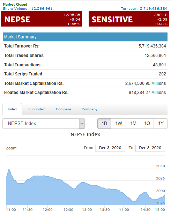The image size is (171, 213).
Task: Click the Floated Market Capitalization Rs. label
Action: [36, 93]
